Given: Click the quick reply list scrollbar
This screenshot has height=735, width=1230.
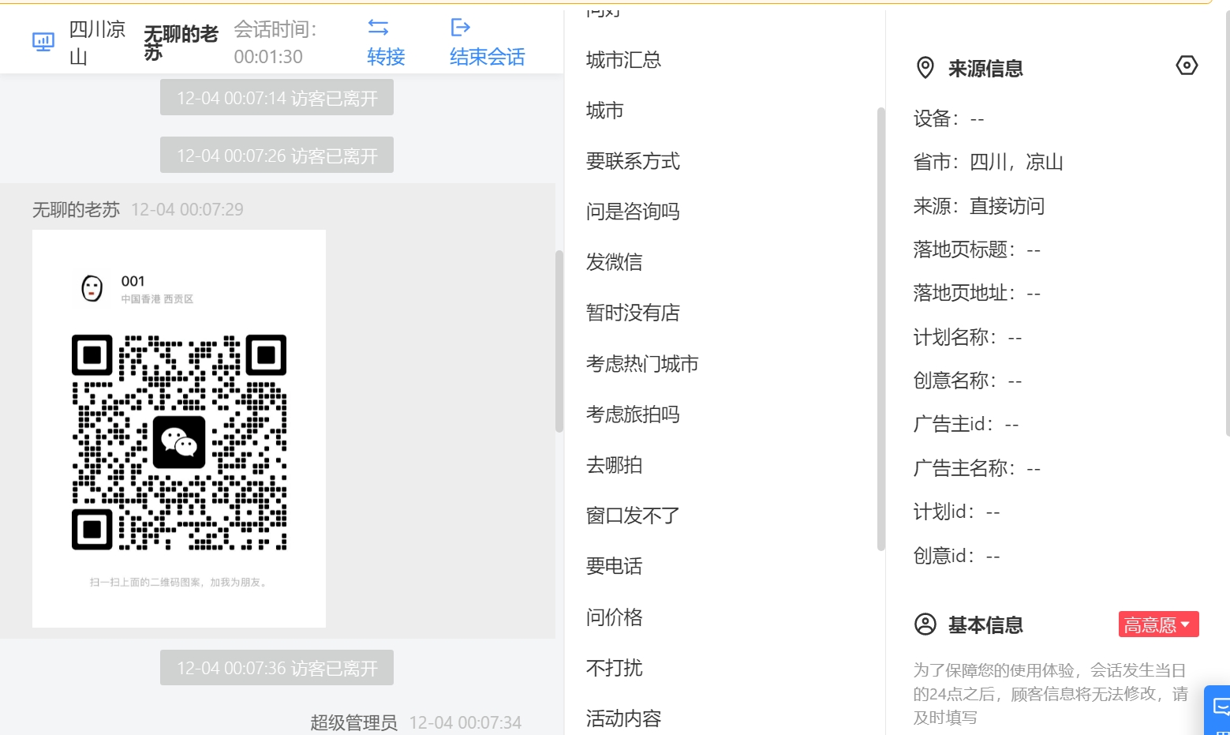Looking at the screenshot, I should (x=881, y=328).
